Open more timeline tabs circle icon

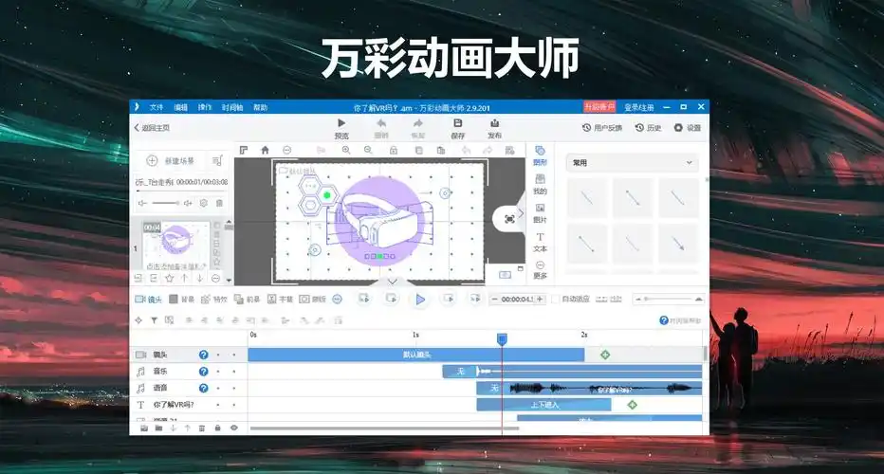(337, 300)
